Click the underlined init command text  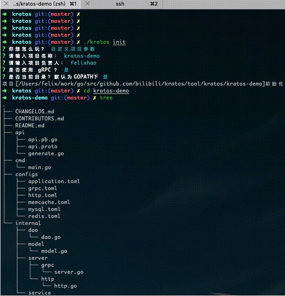119,42
